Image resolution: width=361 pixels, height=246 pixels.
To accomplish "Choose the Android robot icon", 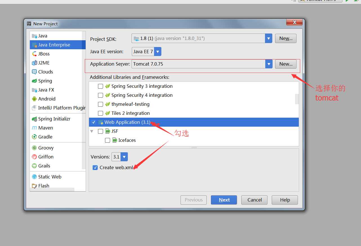I will tap(34, 99).
